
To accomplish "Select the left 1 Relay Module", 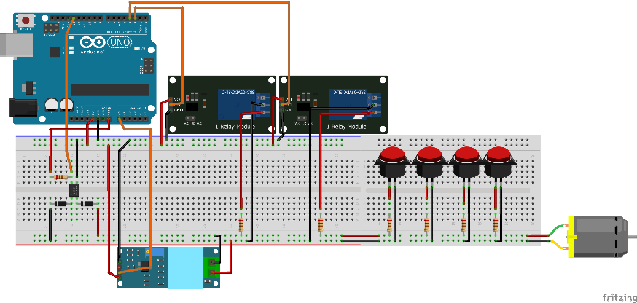I will coord(222,104).
